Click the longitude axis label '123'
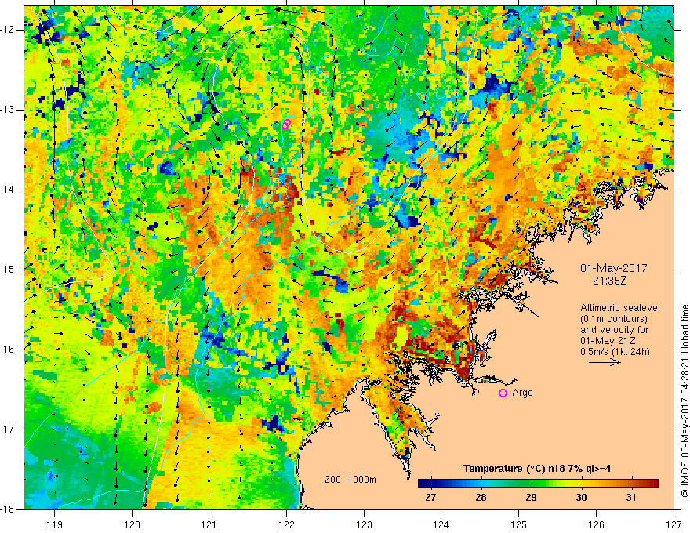 click(x=364, y=524)
